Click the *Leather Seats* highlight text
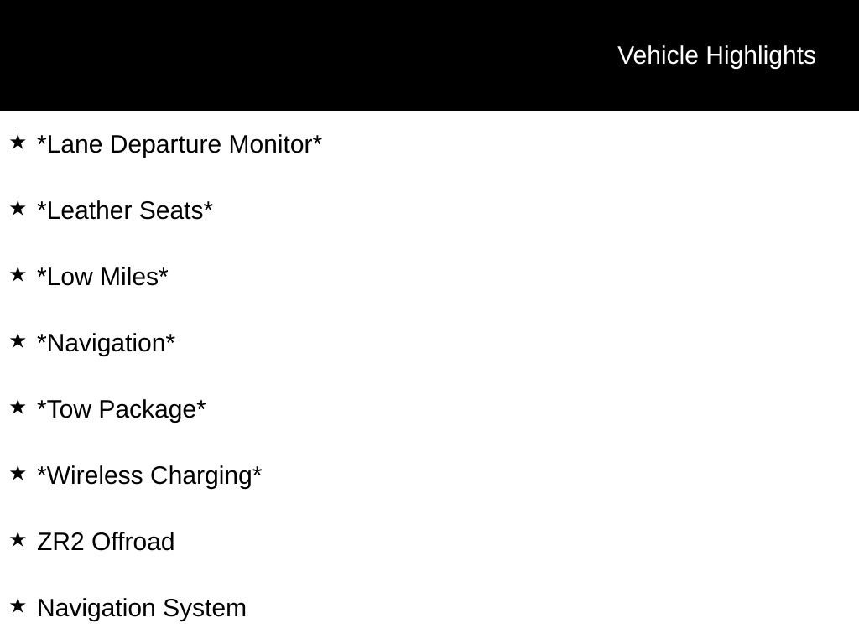The height and width of the screenshot is (644, 859). [x=124, y=210]
